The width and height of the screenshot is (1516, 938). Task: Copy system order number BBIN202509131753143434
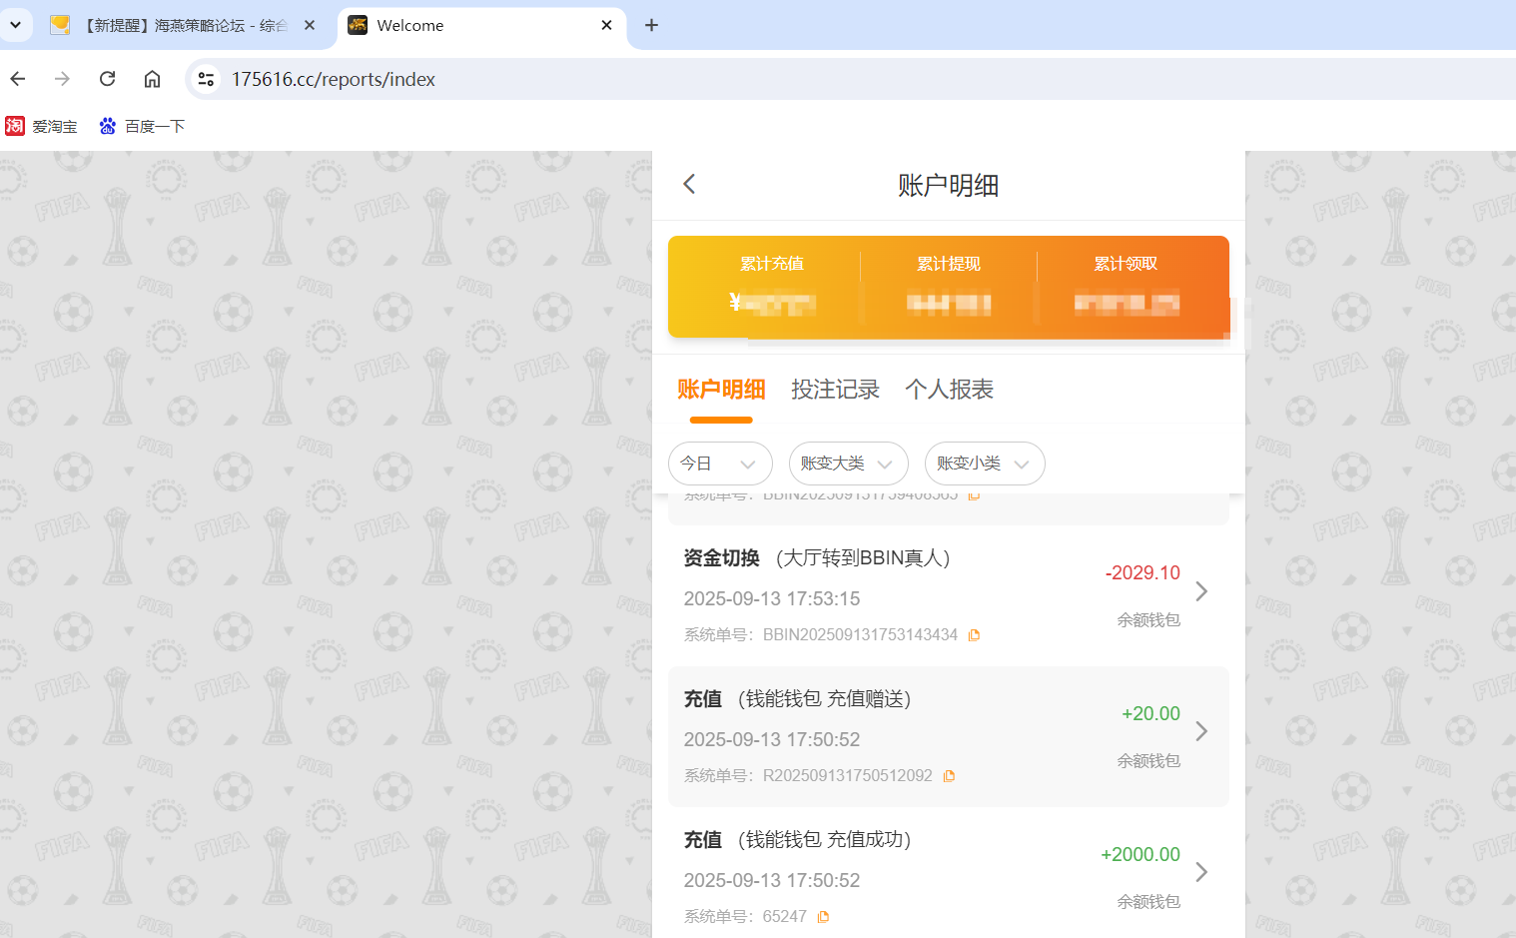[974, 634]
